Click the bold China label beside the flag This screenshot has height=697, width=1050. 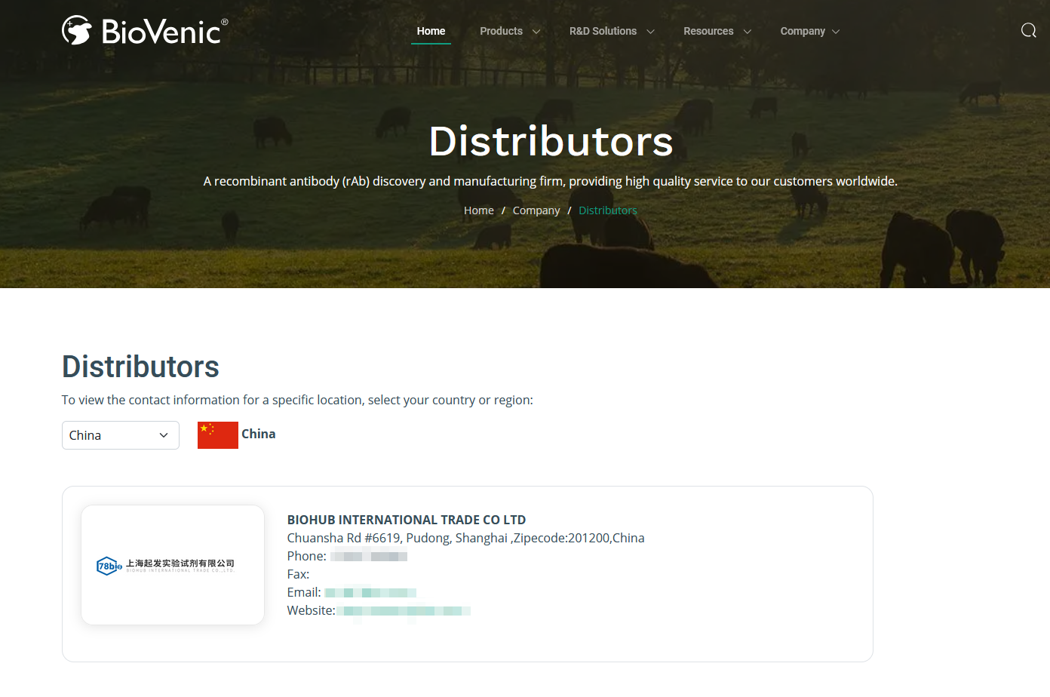coord(258,434)
